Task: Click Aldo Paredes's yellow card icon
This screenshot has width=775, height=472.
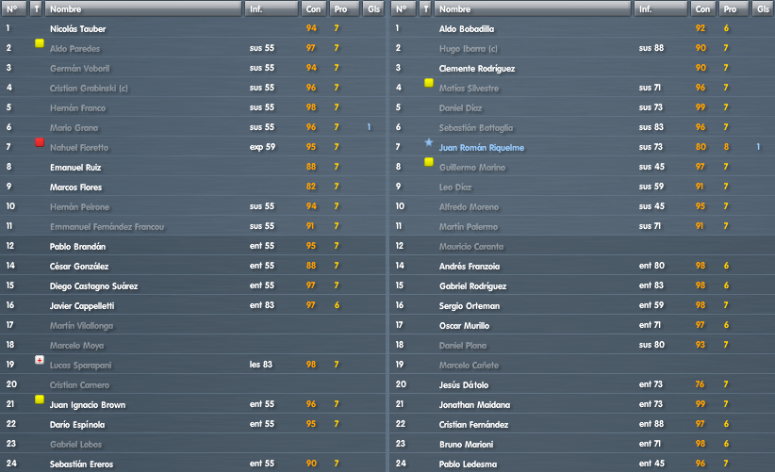Action: point(40,43)
